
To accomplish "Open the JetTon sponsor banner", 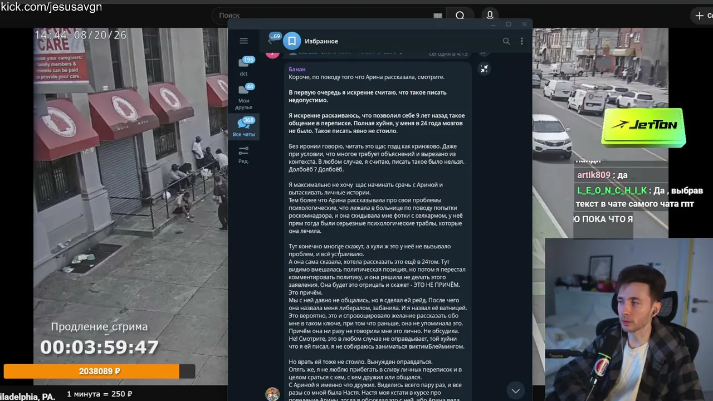I will tap(643, 127).
